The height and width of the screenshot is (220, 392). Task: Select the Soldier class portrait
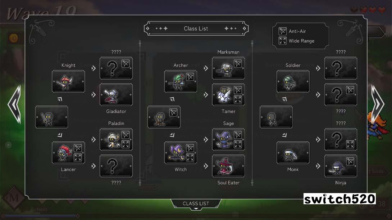click(293, 81)
